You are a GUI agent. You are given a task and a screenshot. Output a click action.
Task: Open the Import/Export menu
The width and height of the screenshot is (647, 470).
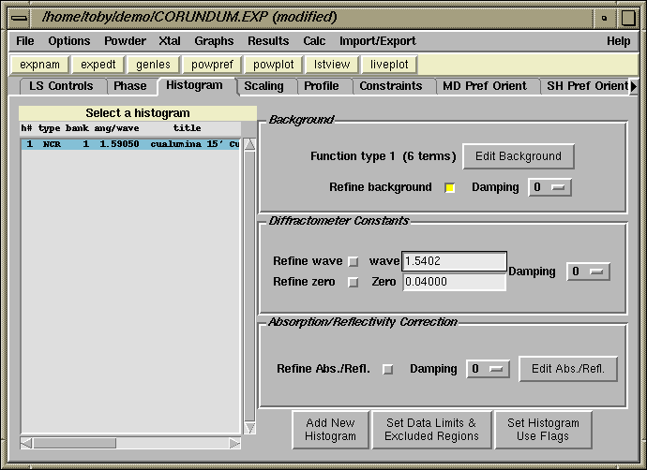click(x=378, y=41)
